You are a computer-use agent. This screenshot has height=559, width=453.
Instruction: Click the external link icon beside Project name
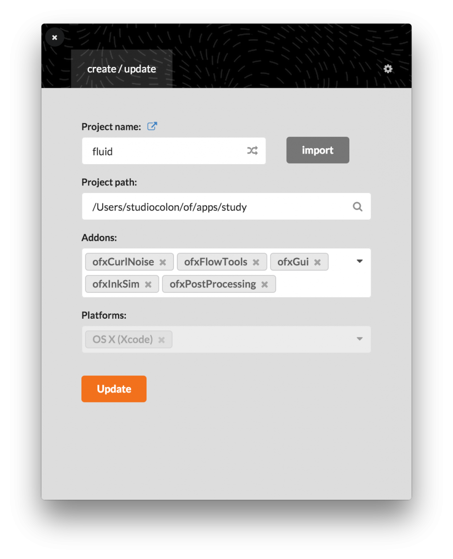pyautogui.click(x=152, y=126)
